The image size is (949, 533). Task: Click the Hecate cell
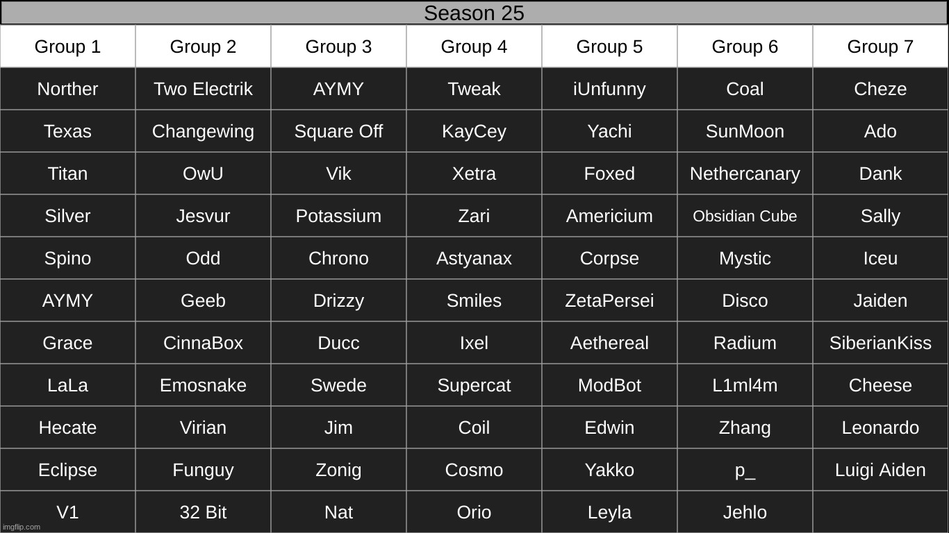point(67,428)
